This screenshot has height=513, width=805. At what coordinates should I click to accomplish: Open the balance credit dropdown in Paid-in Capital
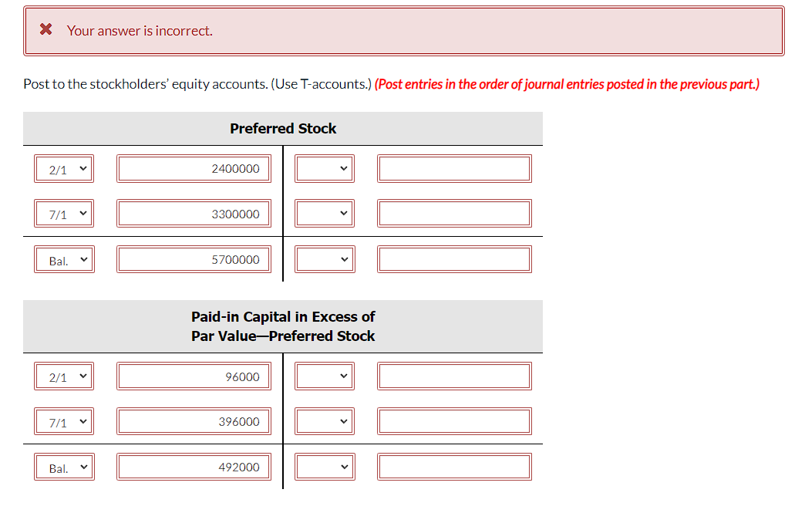click(x=325, y=466)
